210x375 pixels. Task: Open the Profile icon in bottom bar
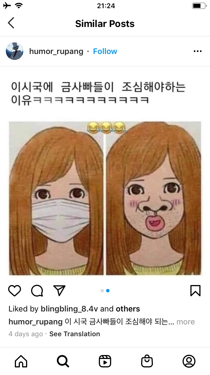tap(189, 361)
